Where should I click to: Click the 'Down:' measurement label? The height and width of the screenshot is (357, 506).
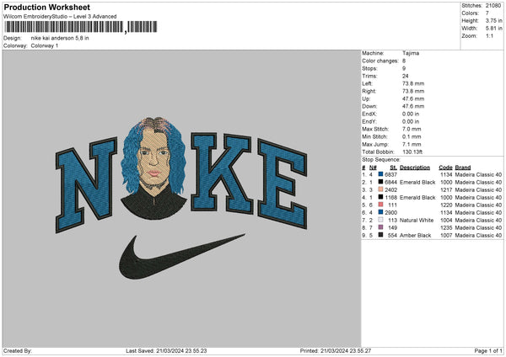point(369,106)
